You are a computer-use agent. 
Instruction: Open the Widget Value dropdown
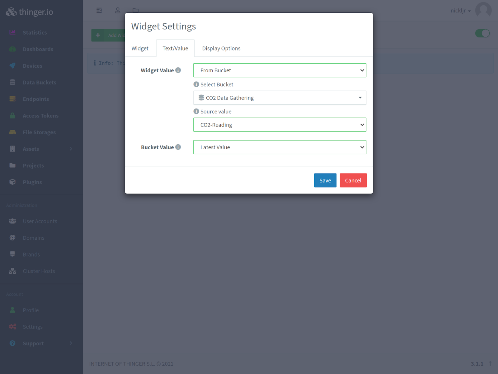[280, 70]
